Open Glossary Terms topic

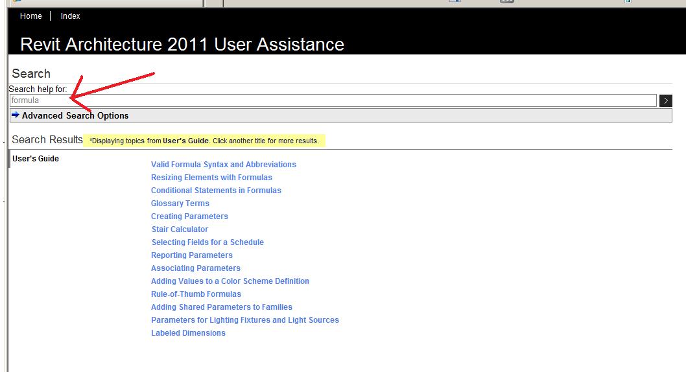click(x=180, y=203)
